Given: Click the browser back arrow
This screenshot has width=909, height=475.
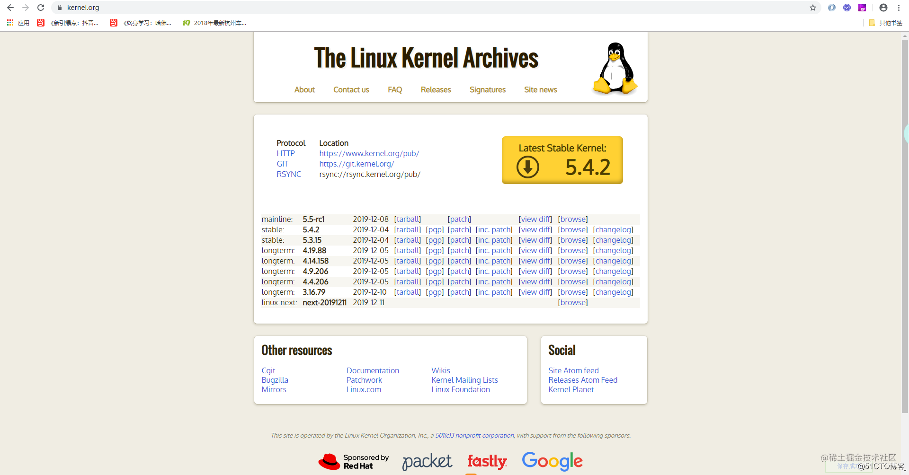Looking at the screenshot, I should click(x=10, y=8).
